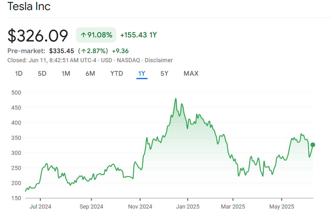Screen dimensions: 331x218
Task: Click the pre-market up arrow beside 2.87%
Action: pos(84,51)
